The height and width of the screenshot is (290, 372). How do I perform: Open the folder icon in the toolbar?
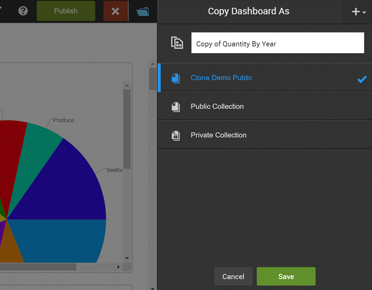(142, 11)
